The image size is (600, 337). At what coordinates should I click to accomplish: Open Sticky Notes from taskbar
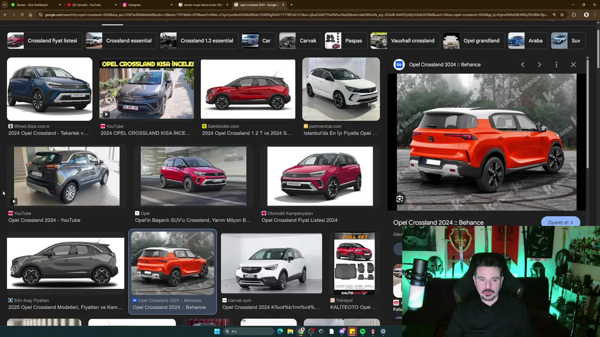(x=352, y=331)
